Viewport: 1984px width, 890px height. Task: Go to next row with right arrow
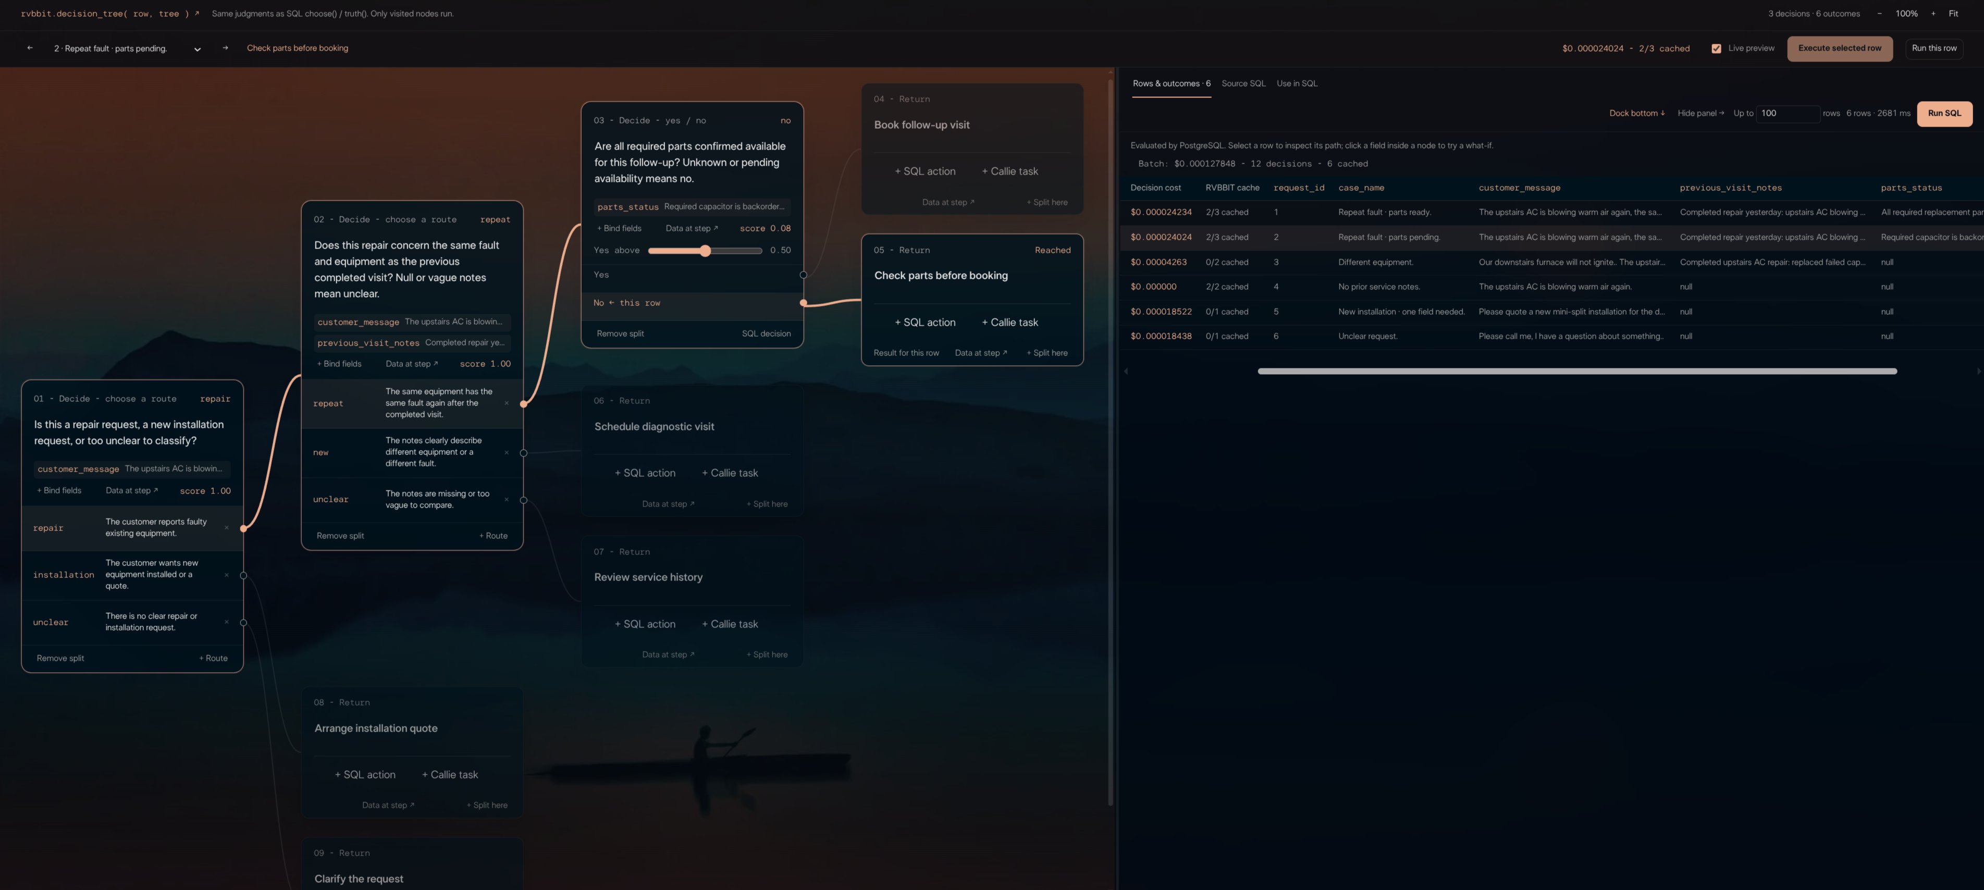[x=225, y=48]
